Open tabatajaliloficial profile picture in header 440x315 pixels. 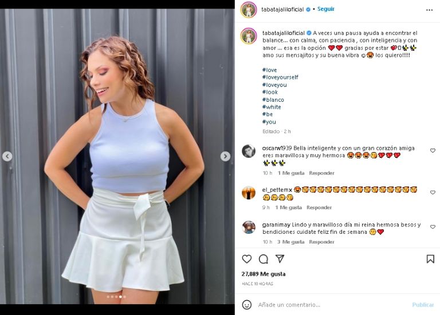point(248,10)
